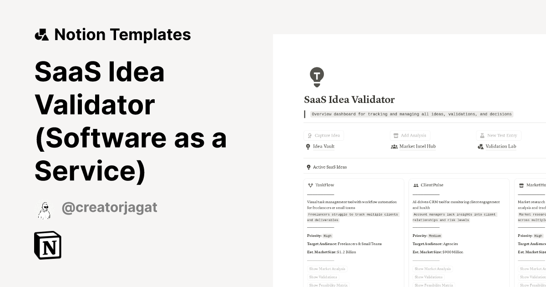Click the ClientPulse people icon

click(416, 185)
